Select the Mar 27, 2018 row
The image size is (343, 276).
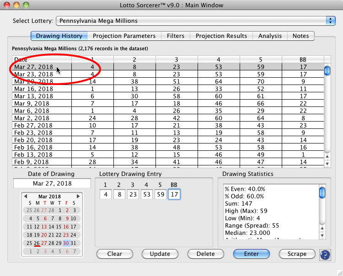[168, 67]
